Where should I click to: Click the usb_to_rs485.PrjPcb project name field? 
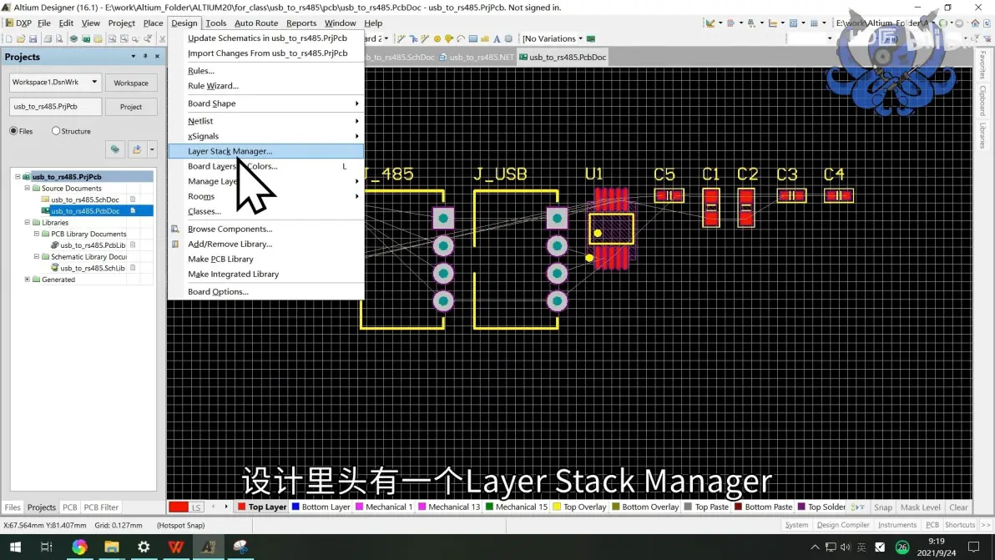(x=56, y=107)
